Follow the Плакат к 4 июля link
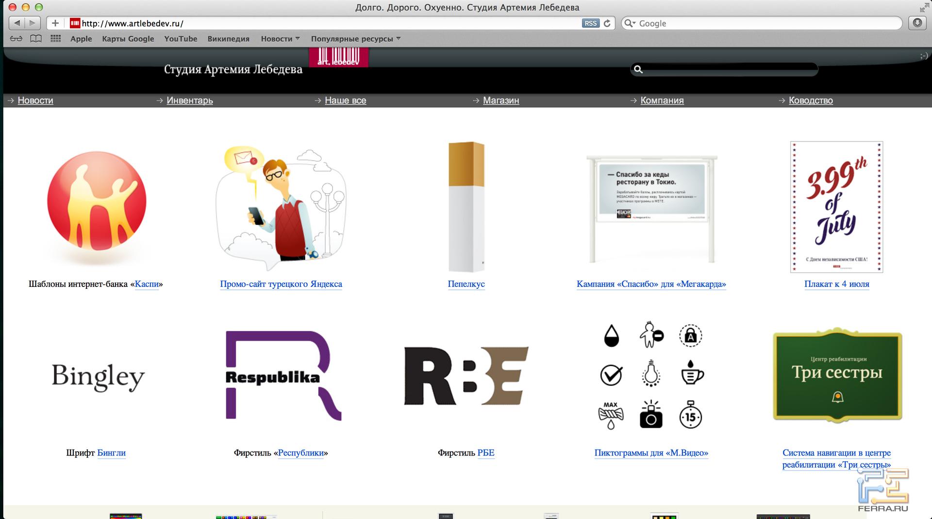Screen dimensions: 932x519 coord(836,284)
